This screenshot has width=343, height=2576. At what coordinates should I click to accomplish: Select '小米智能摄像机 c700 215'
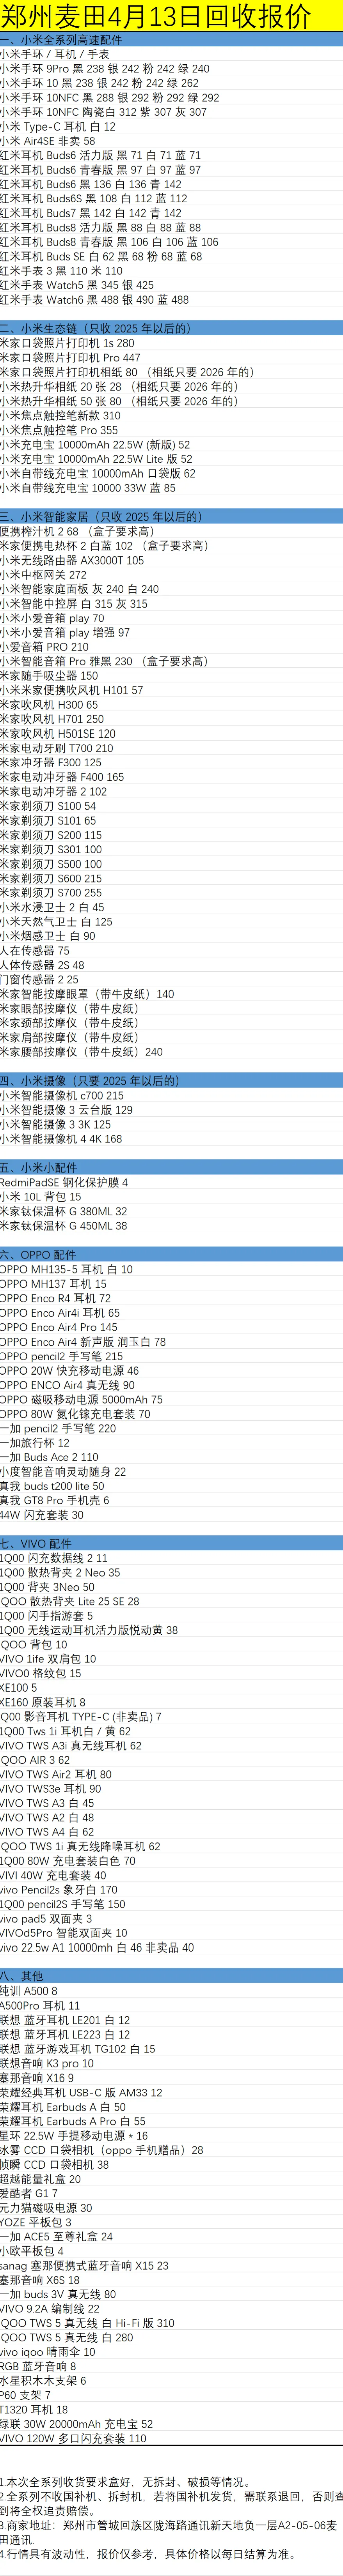coord(62,1096)
